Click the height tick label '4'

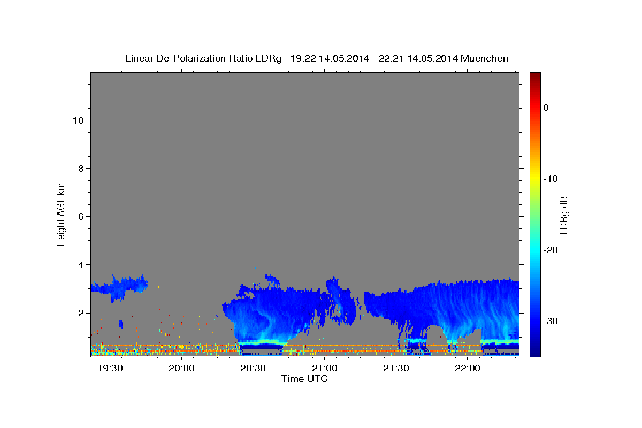pos(80,264)
